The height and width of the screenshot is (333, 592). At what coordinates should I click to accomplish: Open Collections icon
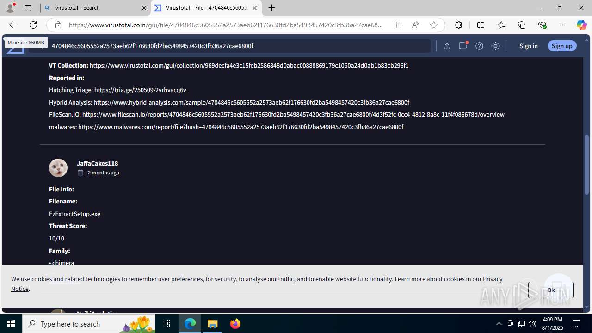[x=522, y=25]
